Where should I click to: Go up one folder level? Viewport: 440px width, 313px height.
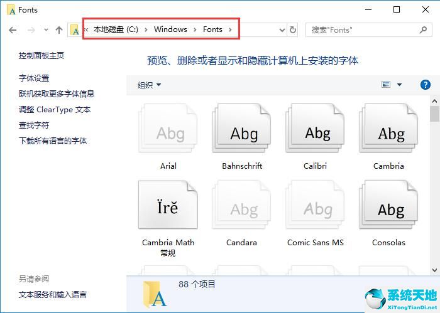59,30
